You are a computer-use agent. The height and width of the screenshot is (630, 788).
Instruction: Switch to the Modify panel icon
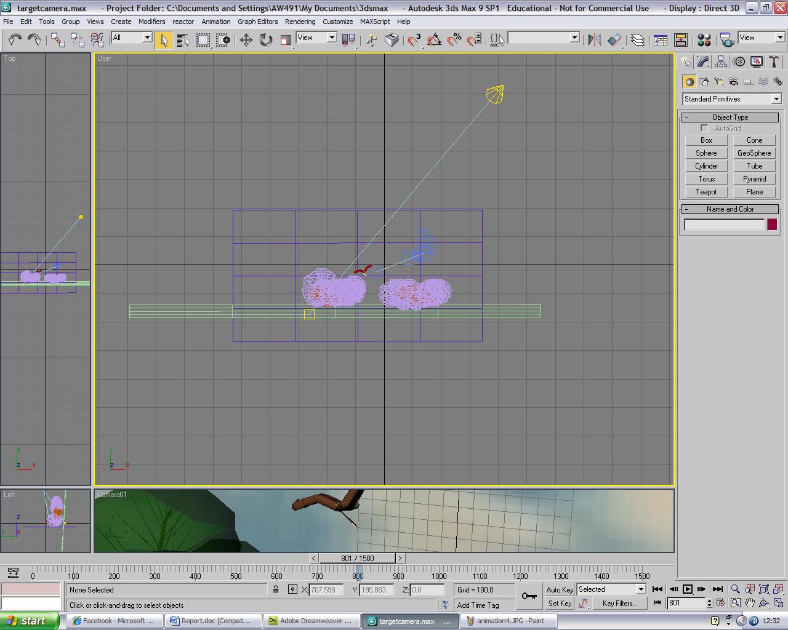pos(702,61)
